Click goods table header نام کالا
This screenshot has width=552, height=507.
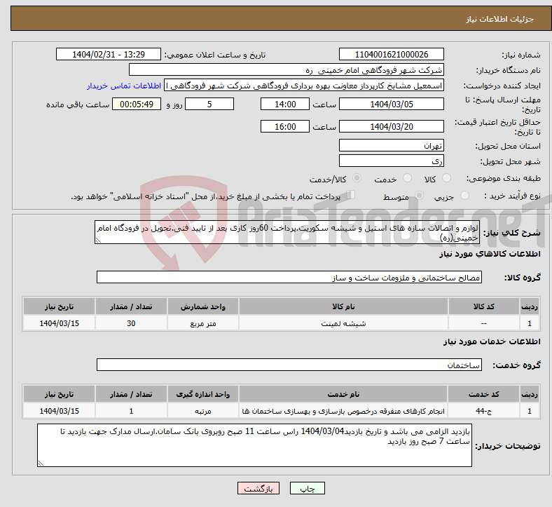click(x=343, y=306)
